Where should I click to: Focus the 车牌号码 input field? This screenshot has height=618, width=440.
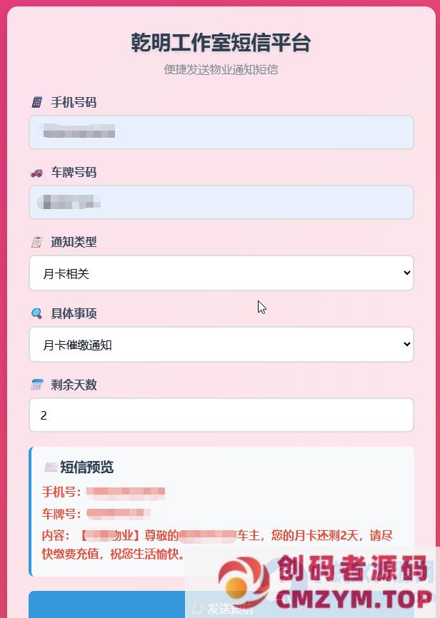coord(221,203)
